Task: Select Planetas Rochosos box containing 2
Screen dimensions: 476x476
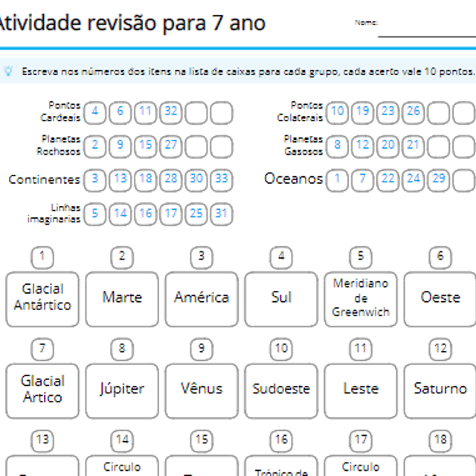Action: click(95, 147)
